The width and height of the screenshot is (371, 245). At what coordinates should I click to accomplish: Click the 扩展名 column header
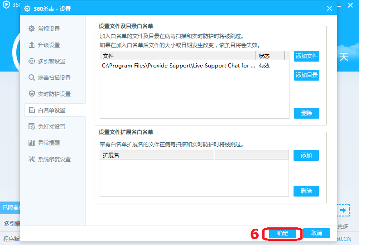[x=157, y=155]
